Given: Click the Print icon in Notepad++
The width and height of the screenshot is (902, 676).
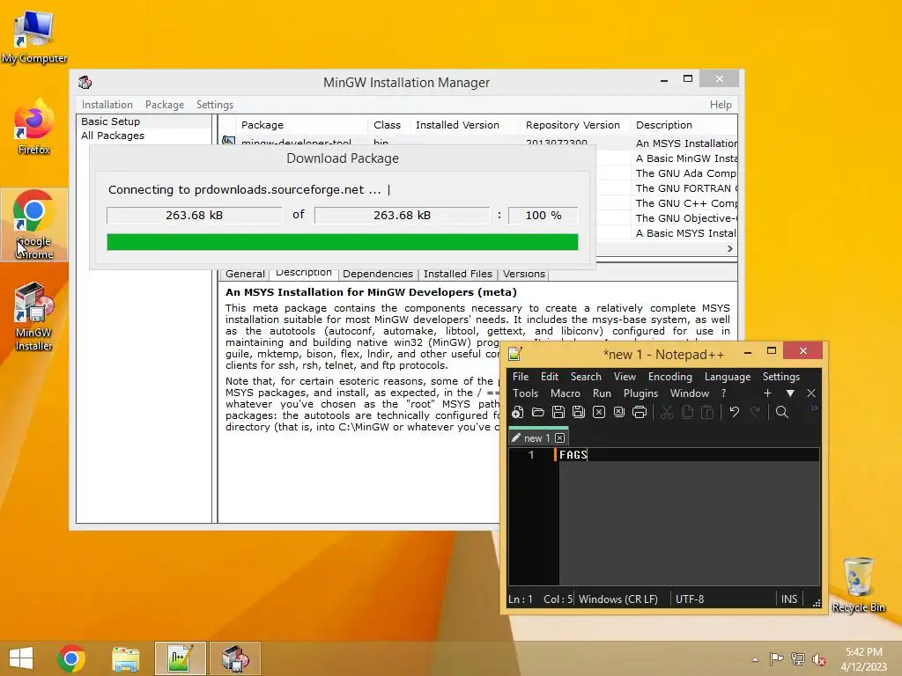Looking at the screenshot, I should (x=640, y=412).
